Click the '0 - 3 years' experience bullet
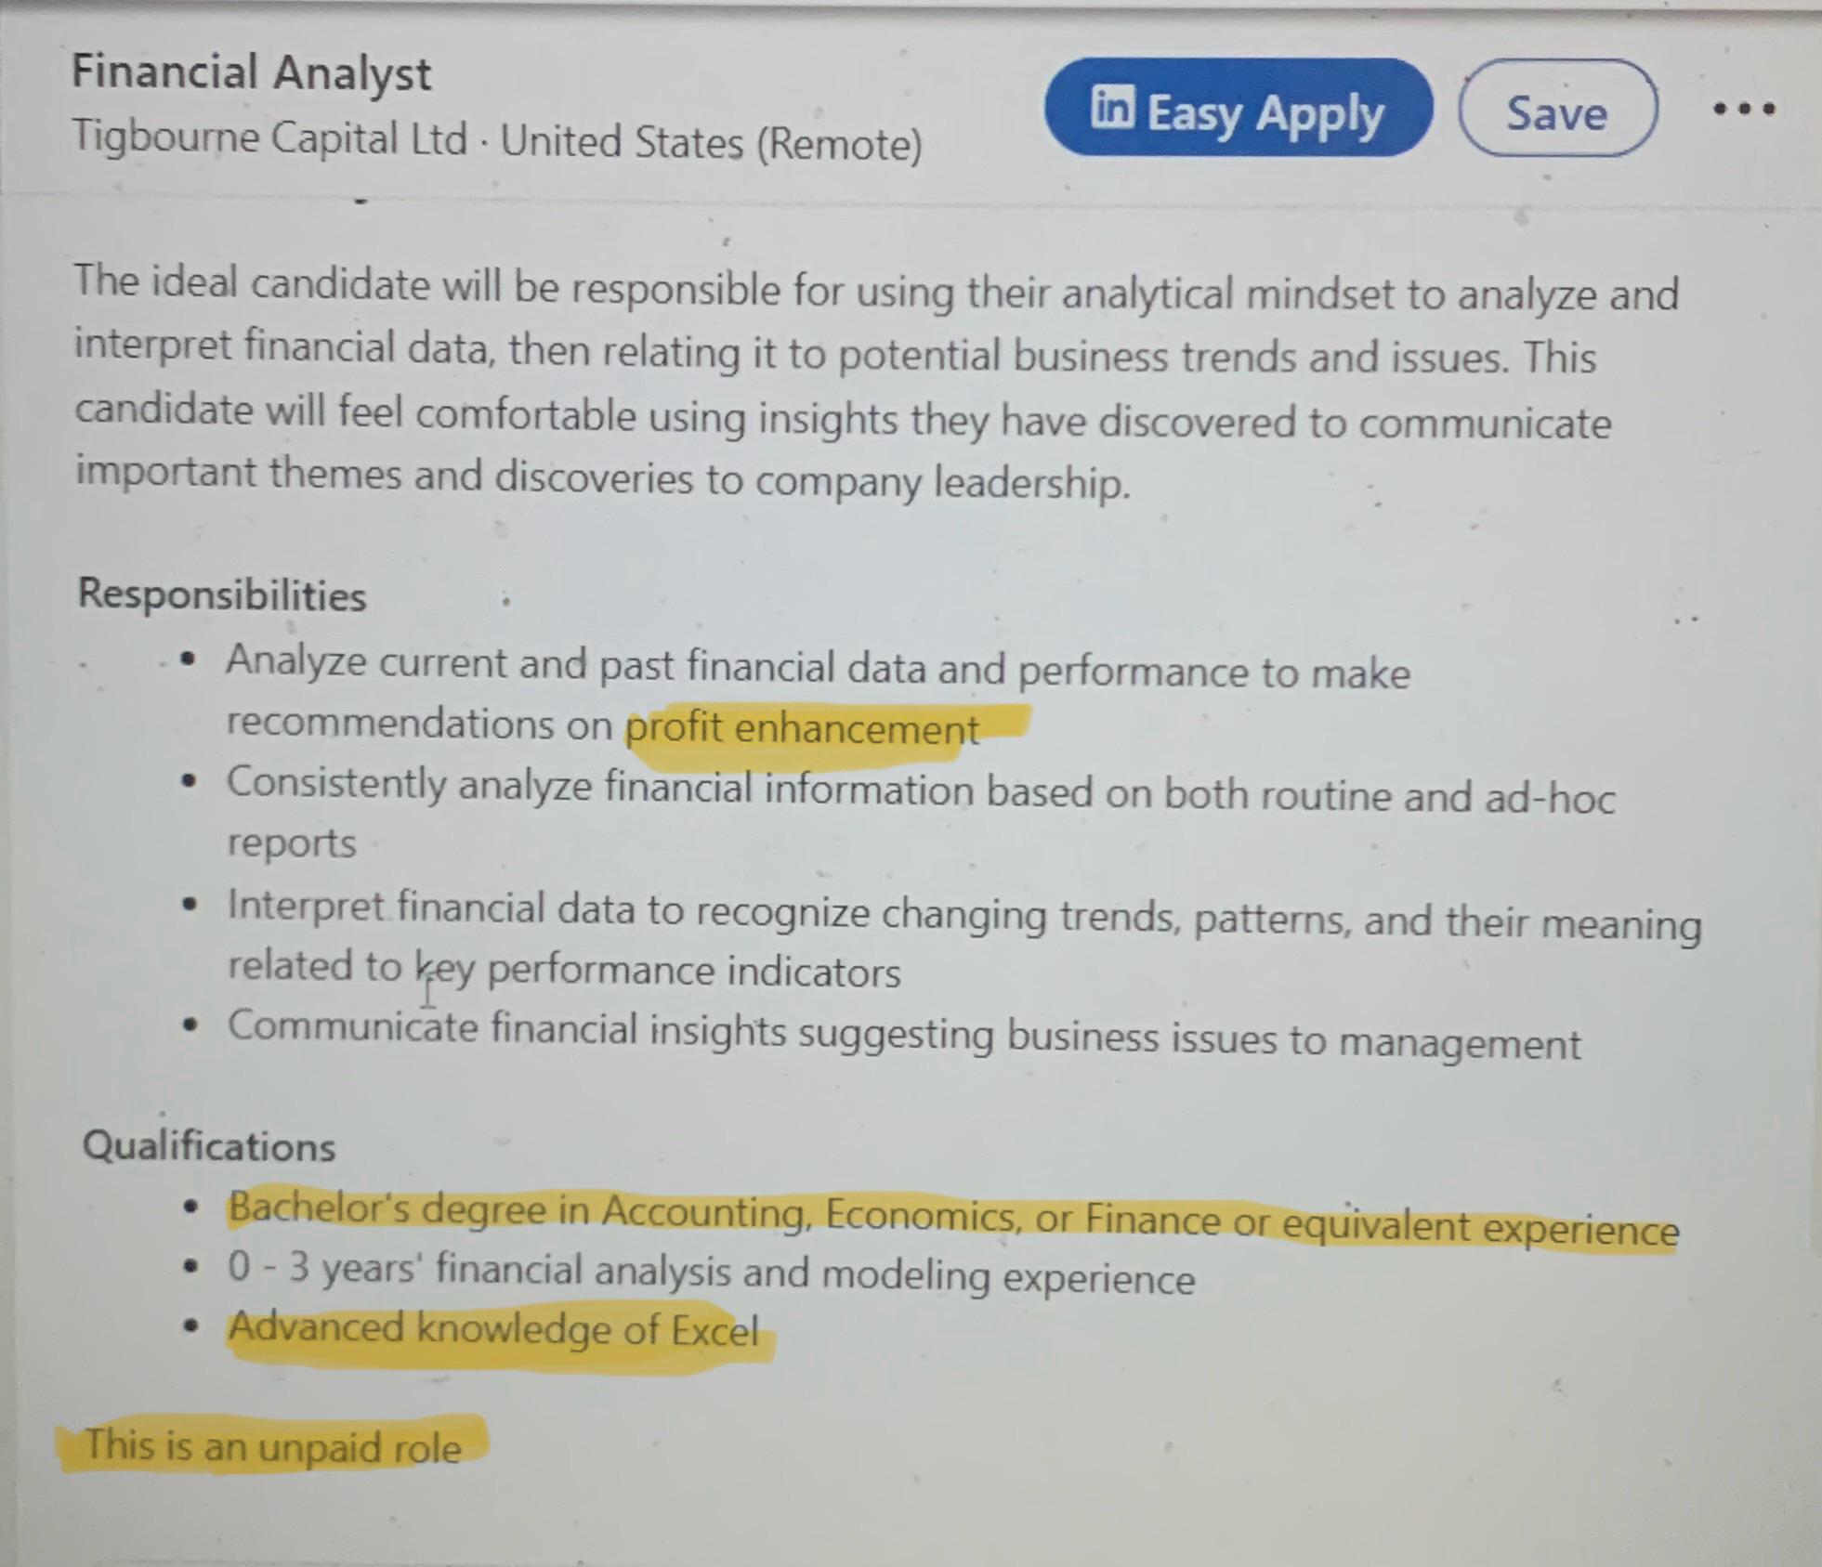Viewport: 1822px width, 1567px height. (711, 1273)
